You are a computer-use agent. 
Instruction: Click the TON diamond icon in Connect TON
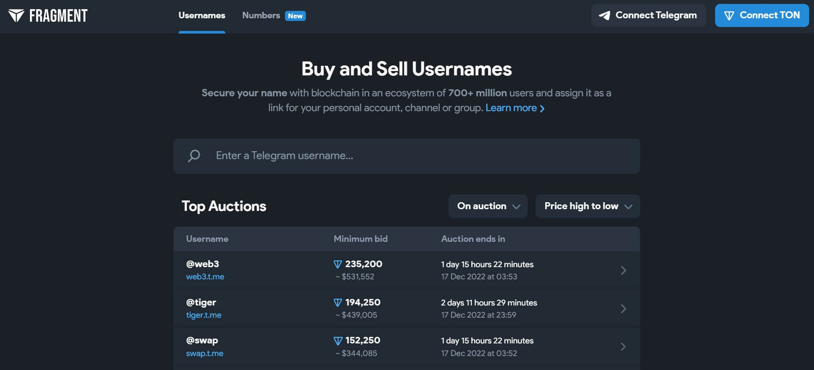pyautogui.click(x=729, y=16)
